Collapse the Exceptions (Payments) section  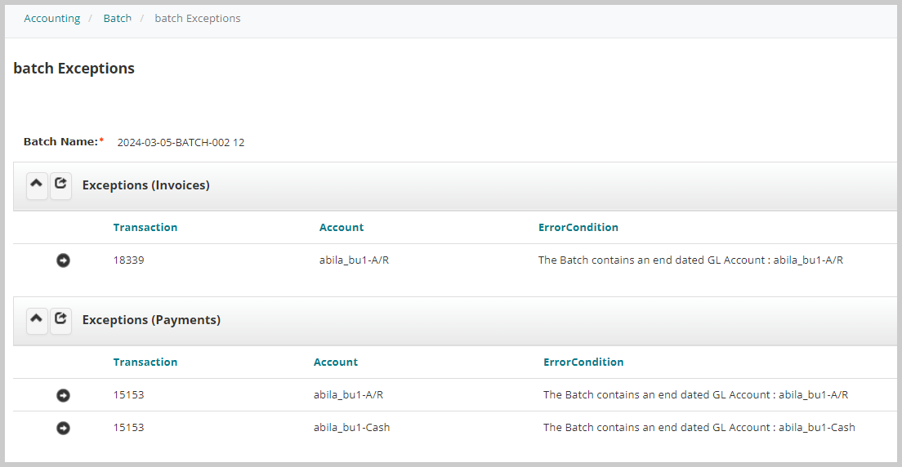pyautogui.click(x=37, y=320)
